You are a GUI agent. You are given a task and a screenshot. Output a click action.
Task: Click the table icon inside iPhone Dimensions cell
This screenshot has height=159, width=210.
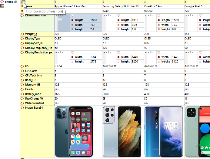click(x=60, y=20)
